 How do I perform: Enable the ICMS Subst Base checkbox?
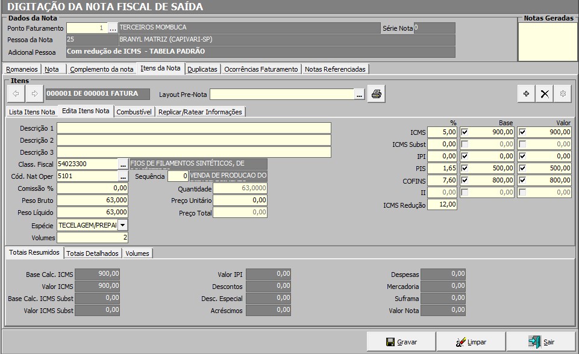[465, 144]
